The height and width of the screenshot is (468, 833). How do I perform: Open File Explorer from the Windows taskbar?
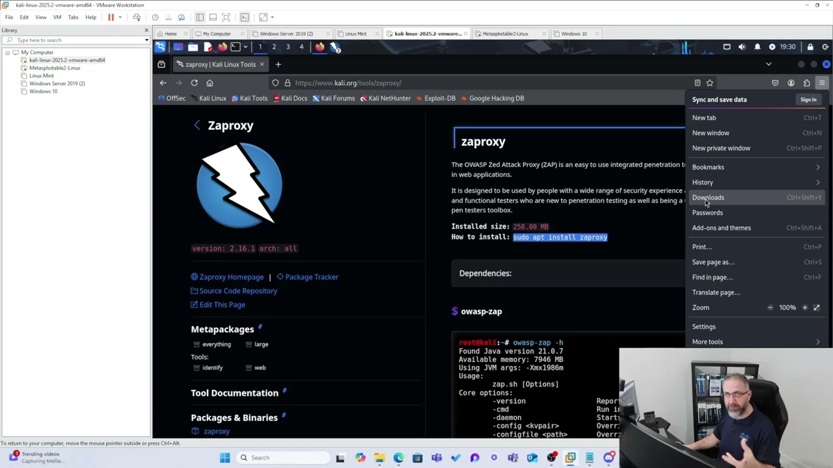[x=379, y=458]
